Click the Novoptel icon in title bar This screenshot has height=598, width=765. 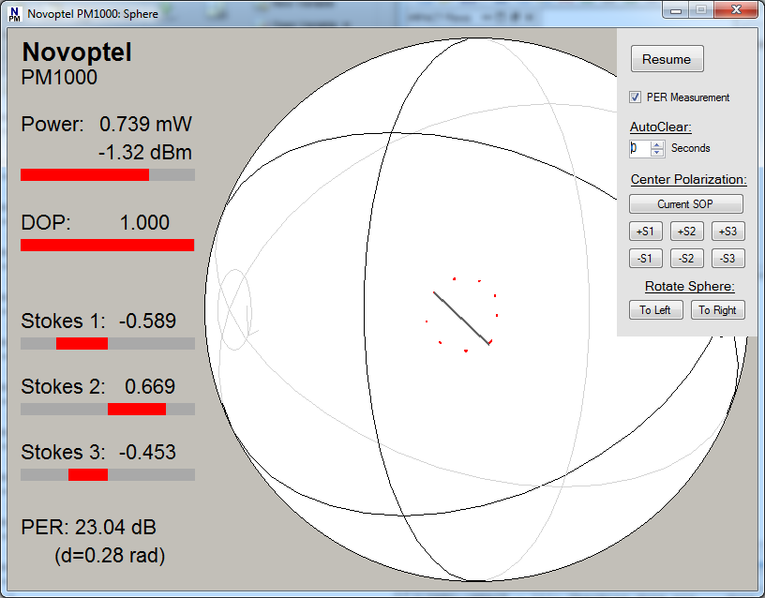(14, 14)
